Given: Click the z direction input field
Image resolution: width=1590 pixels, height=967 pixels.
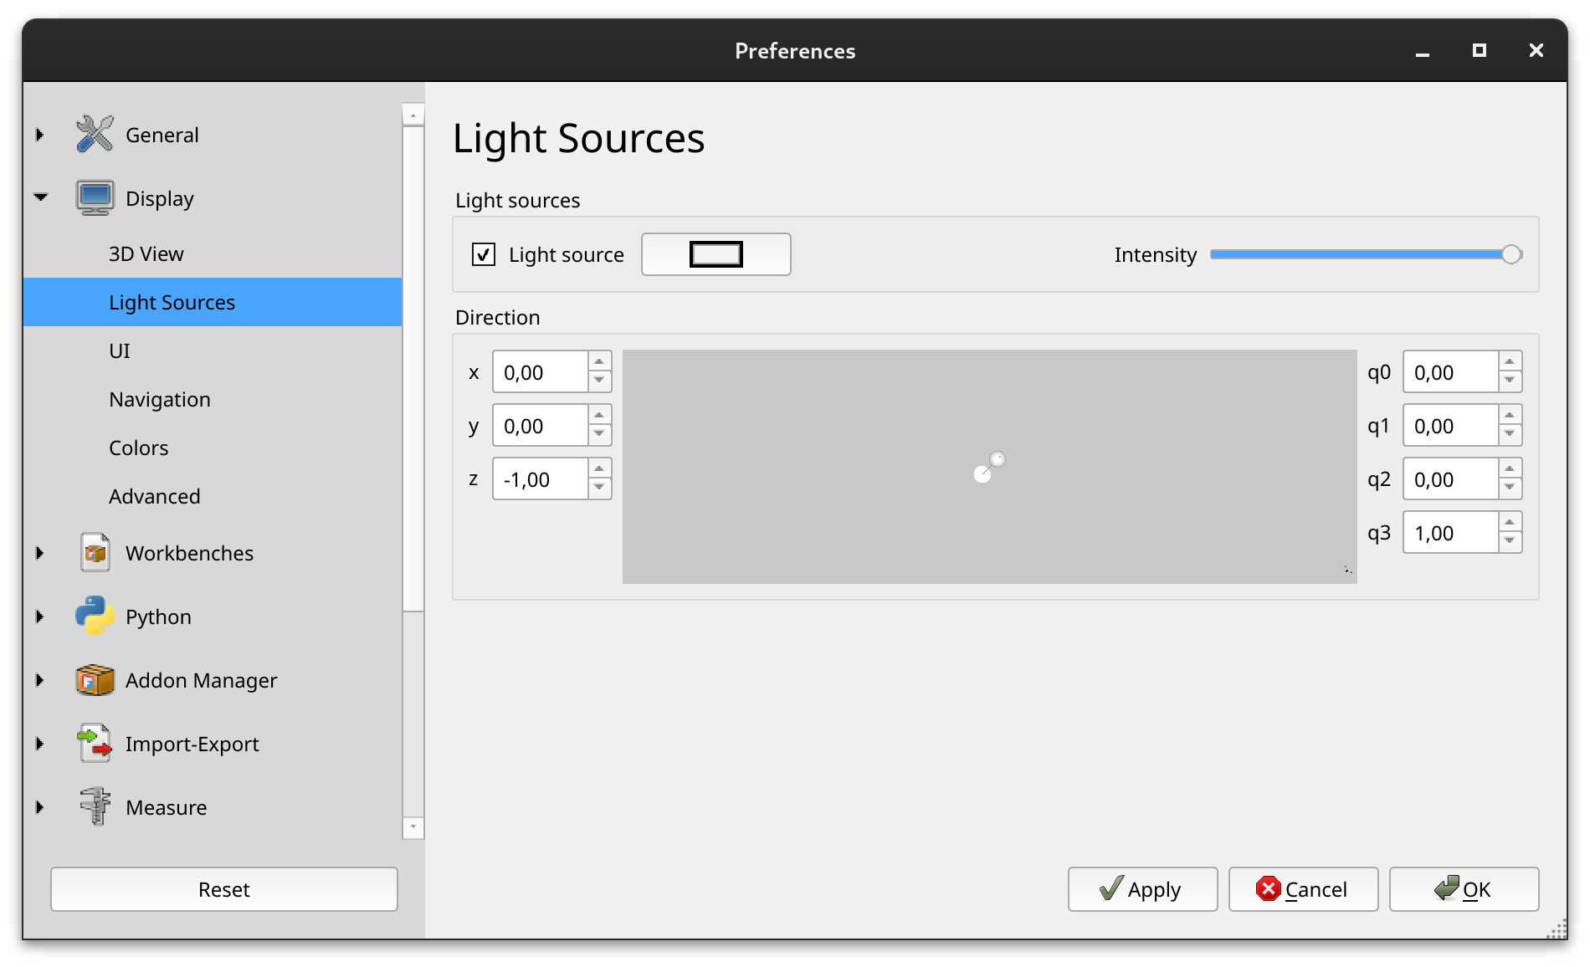Looking at the screenshot, I should tap(540, 480).
